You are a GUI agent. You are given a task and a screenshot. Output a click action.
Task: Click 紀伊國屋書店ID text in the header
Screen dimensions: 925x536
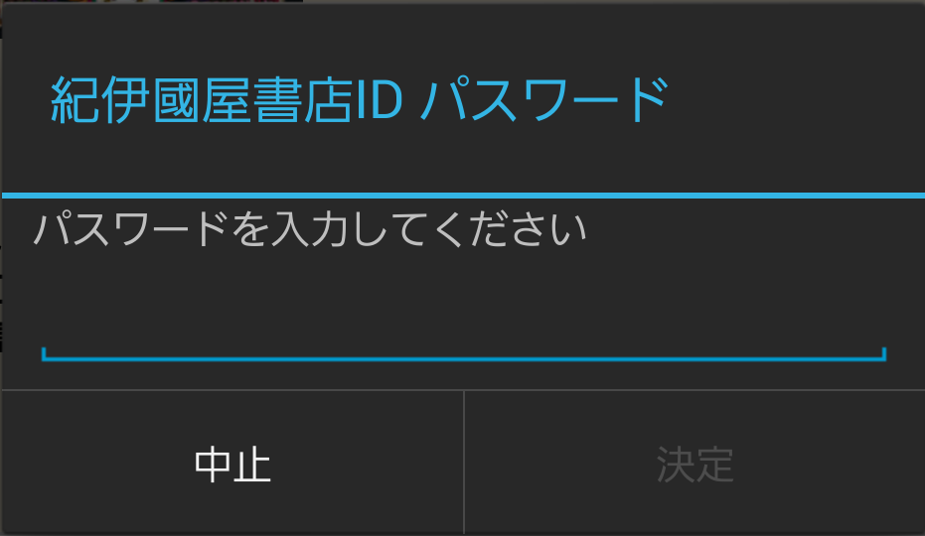(227, 100)
